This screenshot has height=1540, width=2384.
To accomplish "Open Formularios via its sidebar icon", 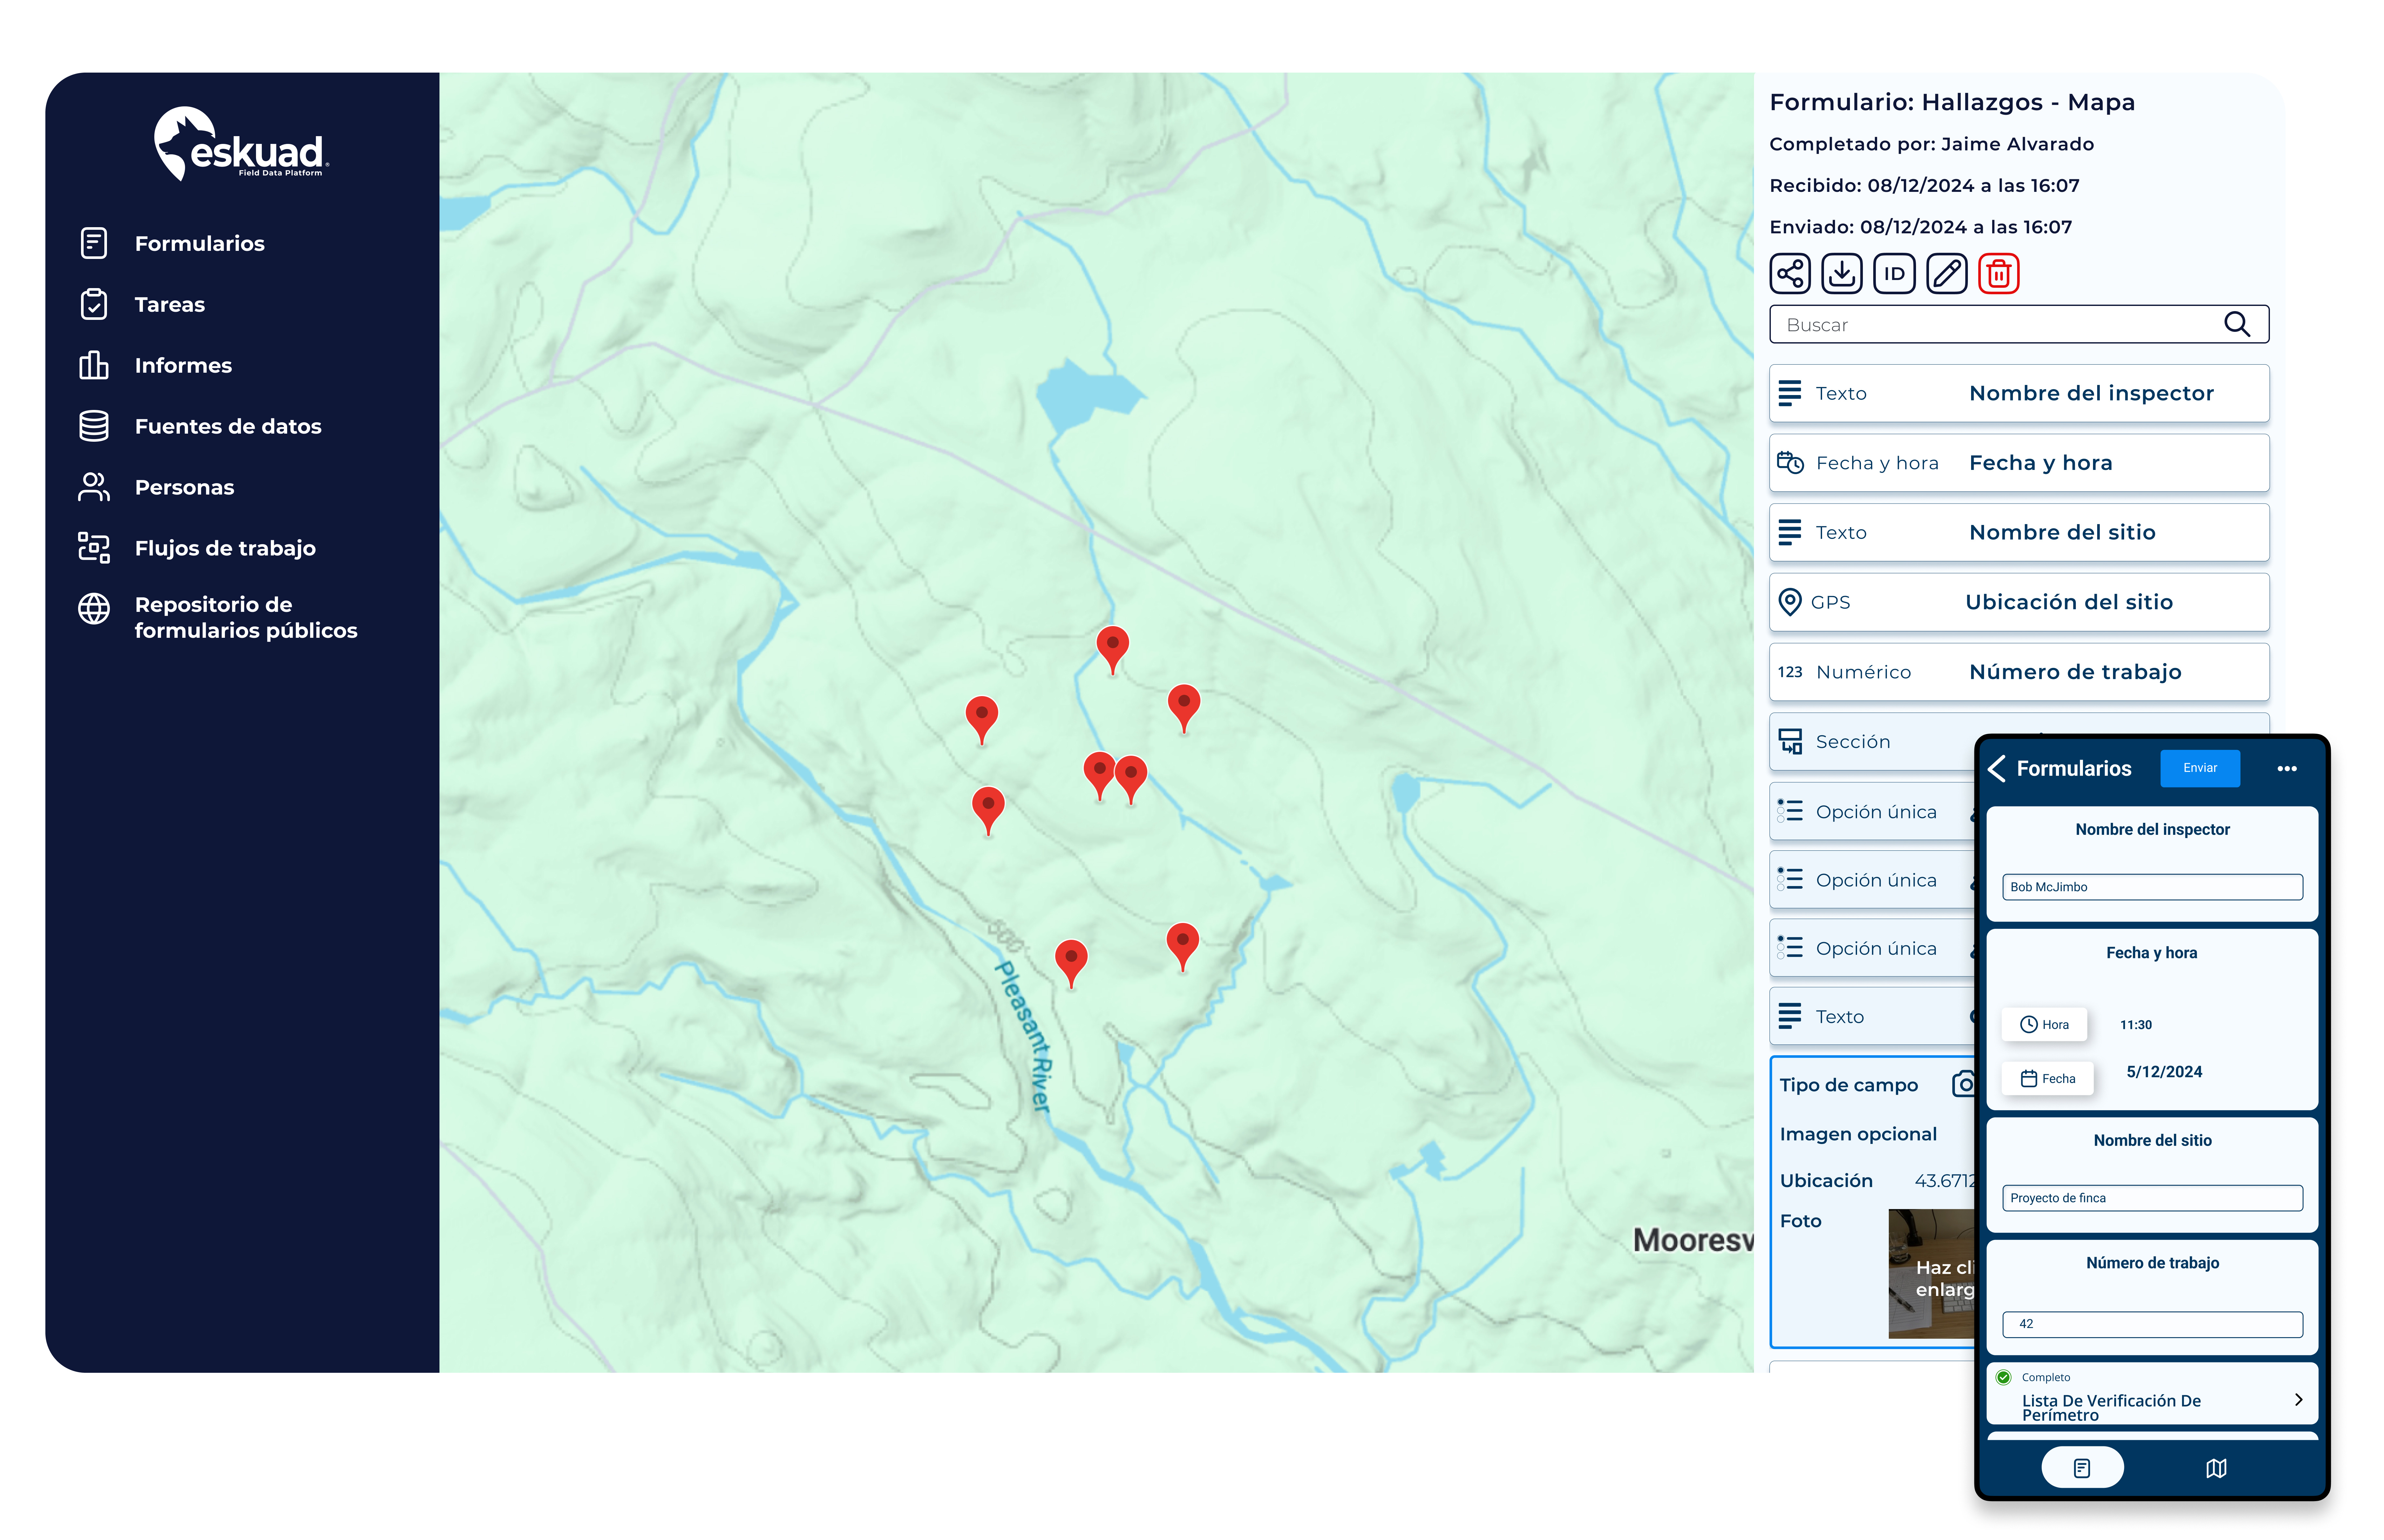I will (94, 243).
